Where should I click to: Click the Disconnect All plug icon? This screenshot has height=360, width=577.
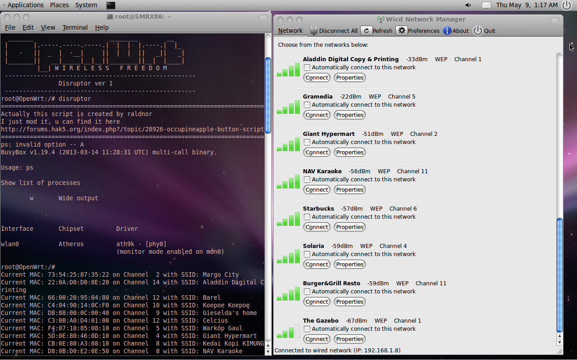click(314, 31)
